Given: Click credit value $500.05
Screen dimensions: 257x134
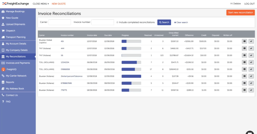Looking at the screenshot, I should (203, 41).
